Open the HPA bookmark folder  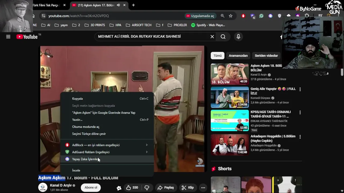tap(115, 25)
